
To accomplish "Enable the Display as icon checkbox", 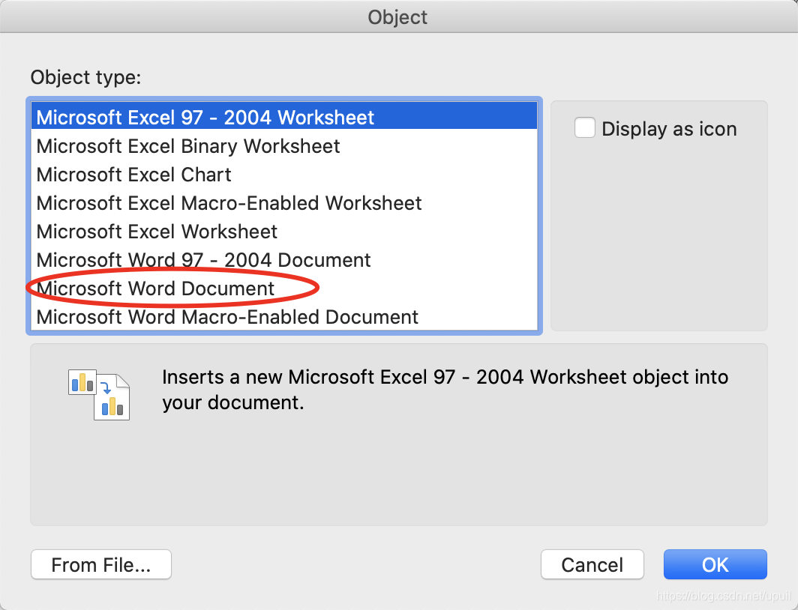I will pyautogui.click(x=585, y=127).
